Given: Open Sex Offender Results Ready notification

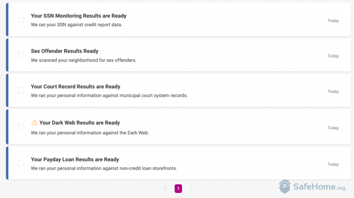Looking at the screenshot, I should tap(65, 51).
